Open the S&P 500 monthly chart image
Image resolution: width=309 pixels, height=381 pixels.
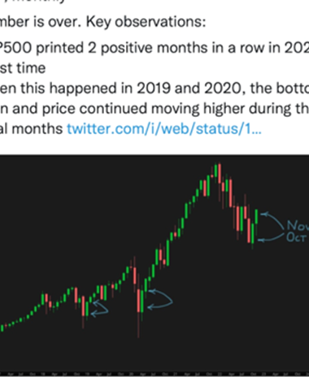tap(154, 266)
